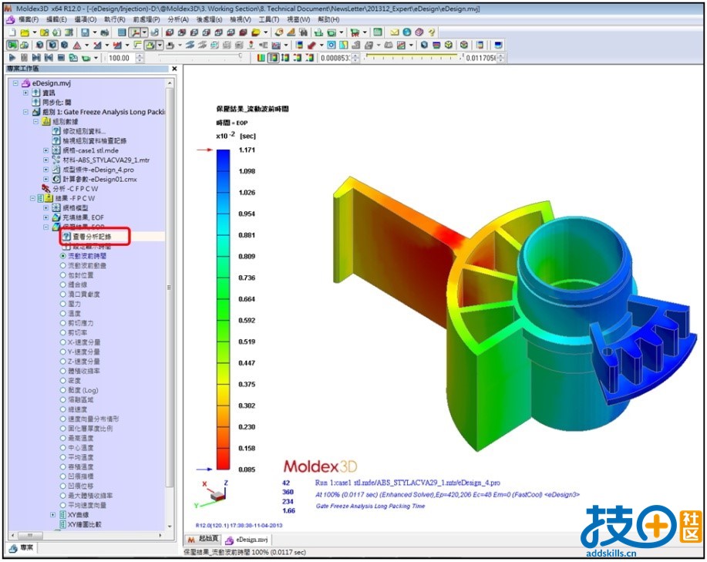This screenshot has width=707, height=562.
Task: Switch to the 起始頁 start page tab
Action: pos(204,540)
